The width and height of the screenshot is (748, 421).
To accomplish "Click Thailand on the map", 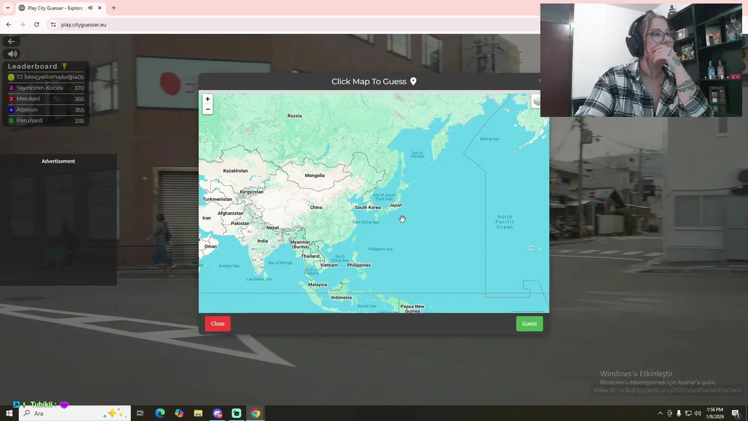I will coord(310,256).
